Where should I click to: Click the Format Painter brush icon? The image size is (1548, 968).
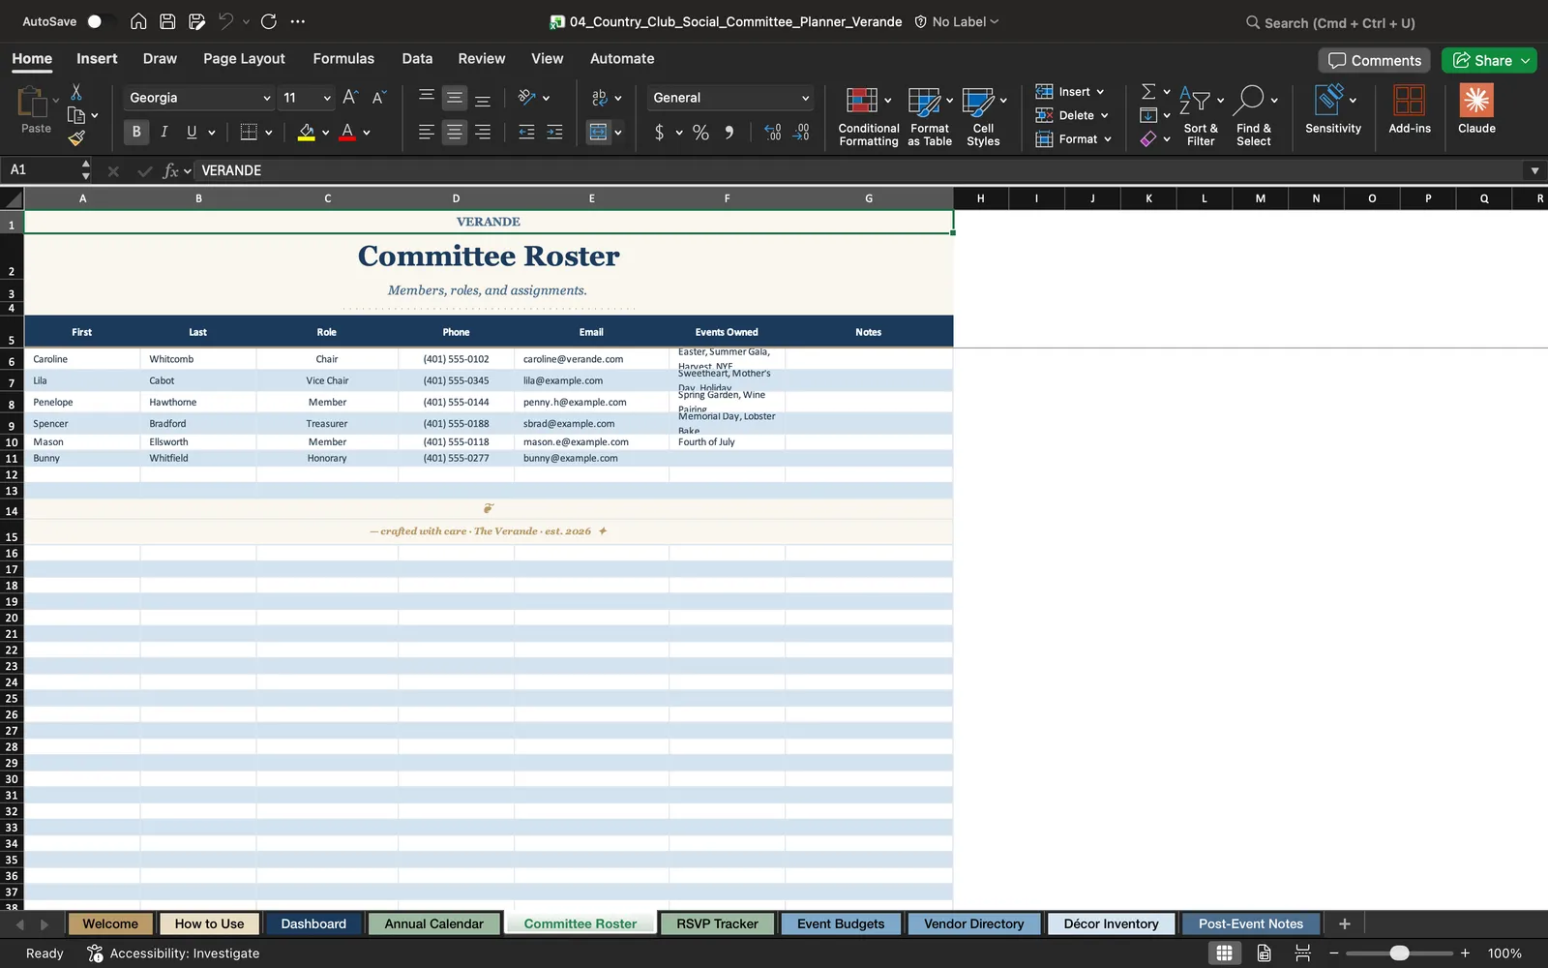pyautogui.click(x=76, y=138)
